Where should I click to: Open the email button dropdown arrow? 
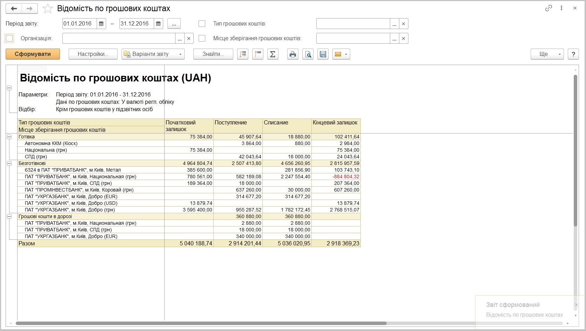[346, 54]
